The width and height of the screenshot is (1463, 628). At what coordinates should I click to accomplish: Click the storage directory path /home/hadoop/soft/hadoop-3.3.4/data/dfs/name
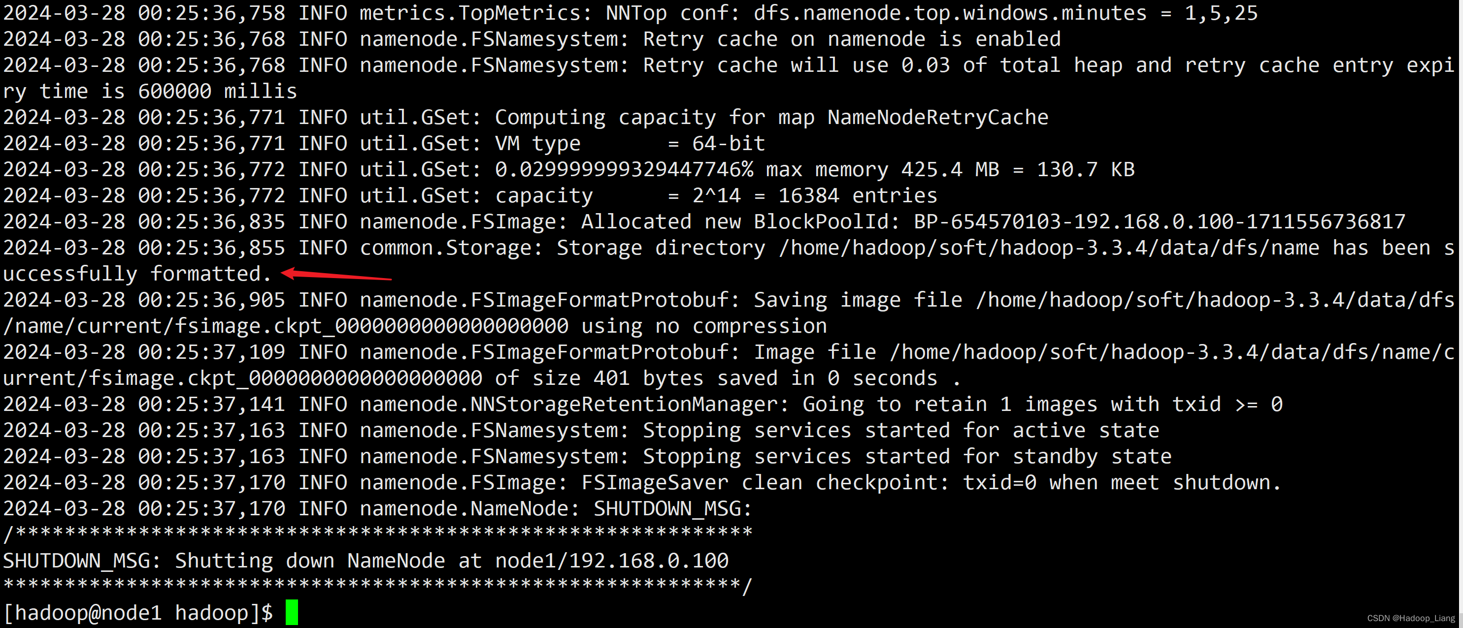[x=1049, y=248]
